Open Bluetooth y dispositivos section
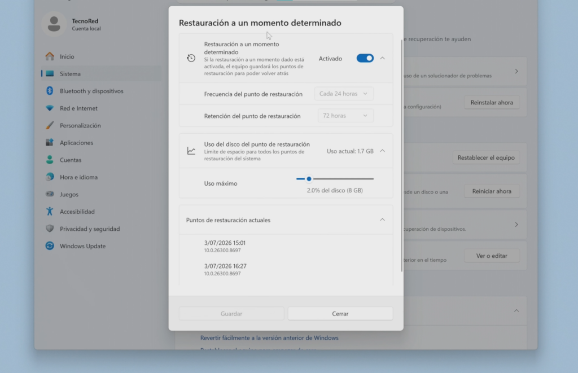 102,91
